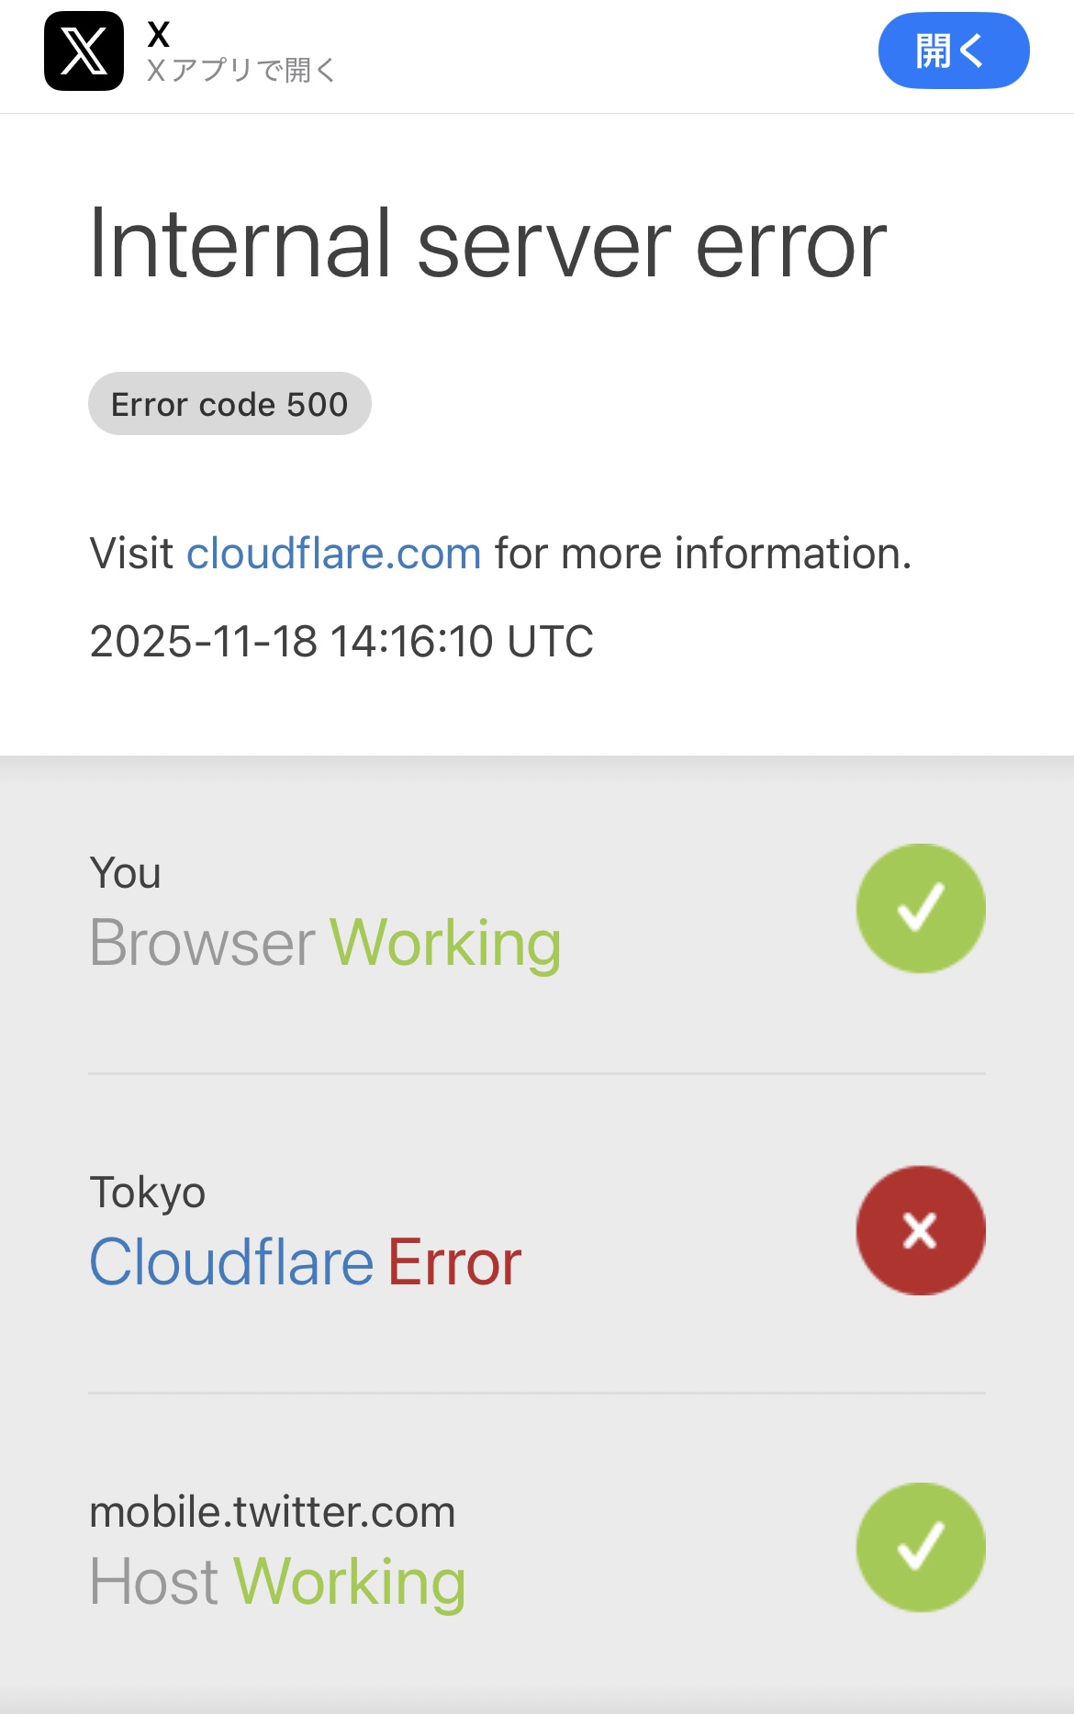Click the green checkmark for Browser
1074x1714 pixels.
pyautogui.click(x=921, y=908)
